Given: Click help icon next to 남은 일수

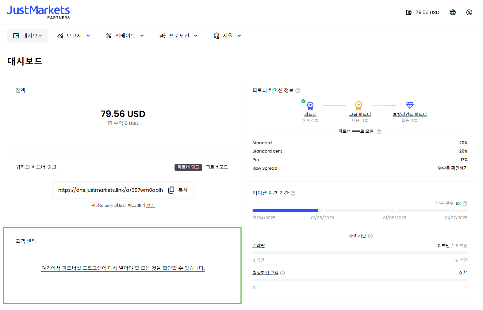Looking at the screenshot, I should pyautogui.click(x=465, y=204).
